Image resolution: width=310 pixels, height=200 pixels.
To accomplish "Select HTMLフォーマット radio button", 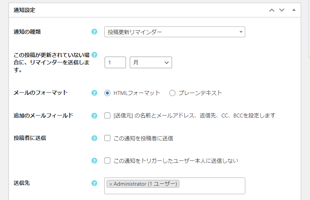I will (107, 93).
